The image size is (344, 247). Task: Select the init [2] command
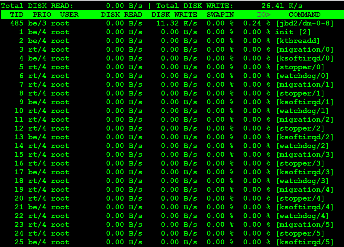(x=293, y=32)
